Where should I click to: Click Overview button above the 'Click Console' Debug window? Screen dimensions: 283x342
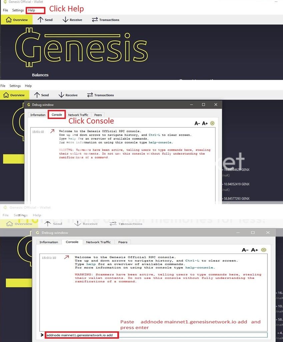pos(14,95)
